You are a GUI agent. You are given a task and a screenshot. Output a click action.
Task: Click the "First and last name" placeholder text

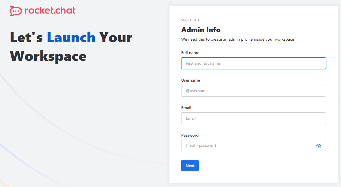tap(203, 63)
